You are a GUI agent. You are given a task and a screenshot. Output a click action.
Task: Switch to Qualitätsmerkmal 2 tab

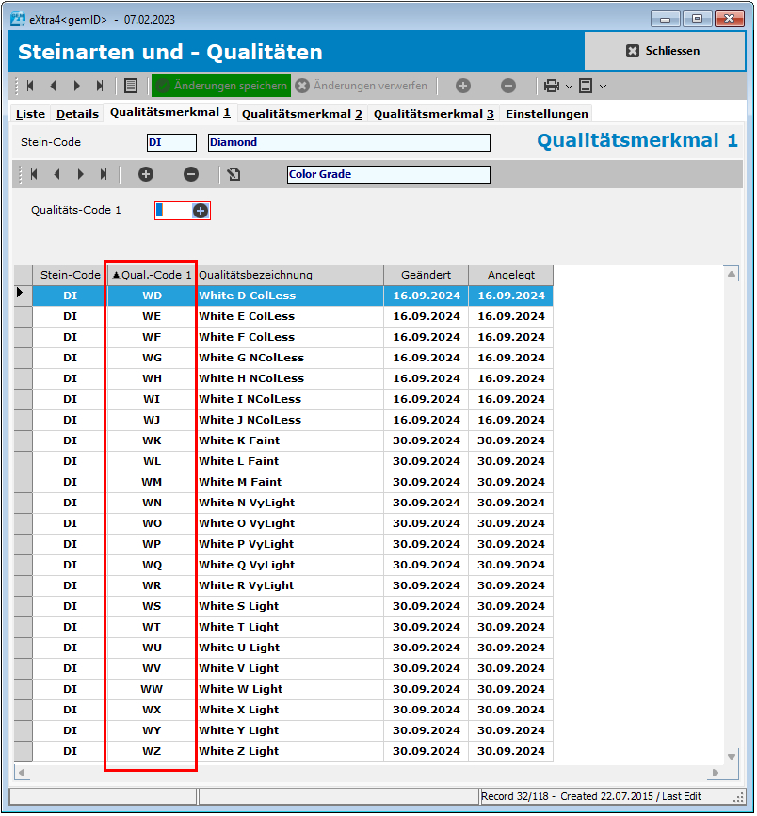coord(301,114)
